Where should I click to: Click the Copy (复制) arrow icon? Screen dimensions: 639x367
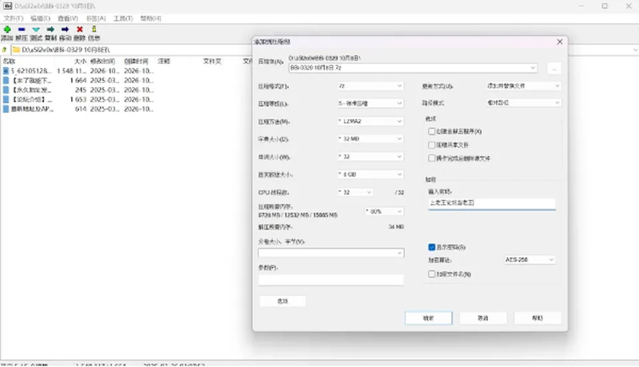click(x=51, y=29)
